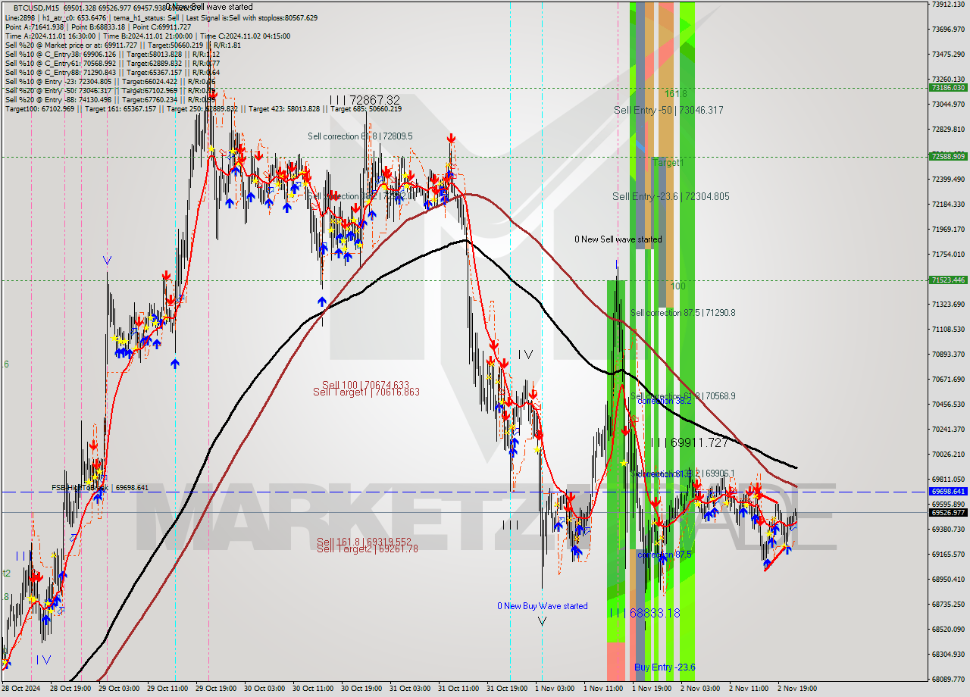The height and width of the screenshot is (697, 970).
Task: Select green price tag 73186.030 on axis
Action: coord(947,88)
